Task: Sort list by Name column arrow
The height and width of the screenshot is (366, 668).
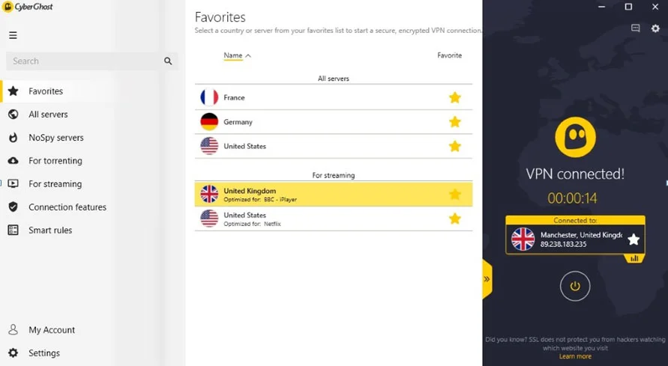Action: (x=248, y=55)
